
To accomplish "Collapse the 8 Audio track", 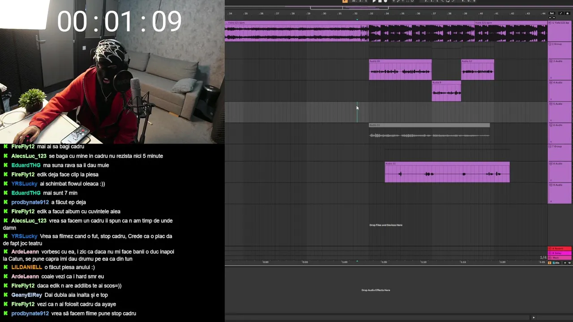I will (551, 164).
